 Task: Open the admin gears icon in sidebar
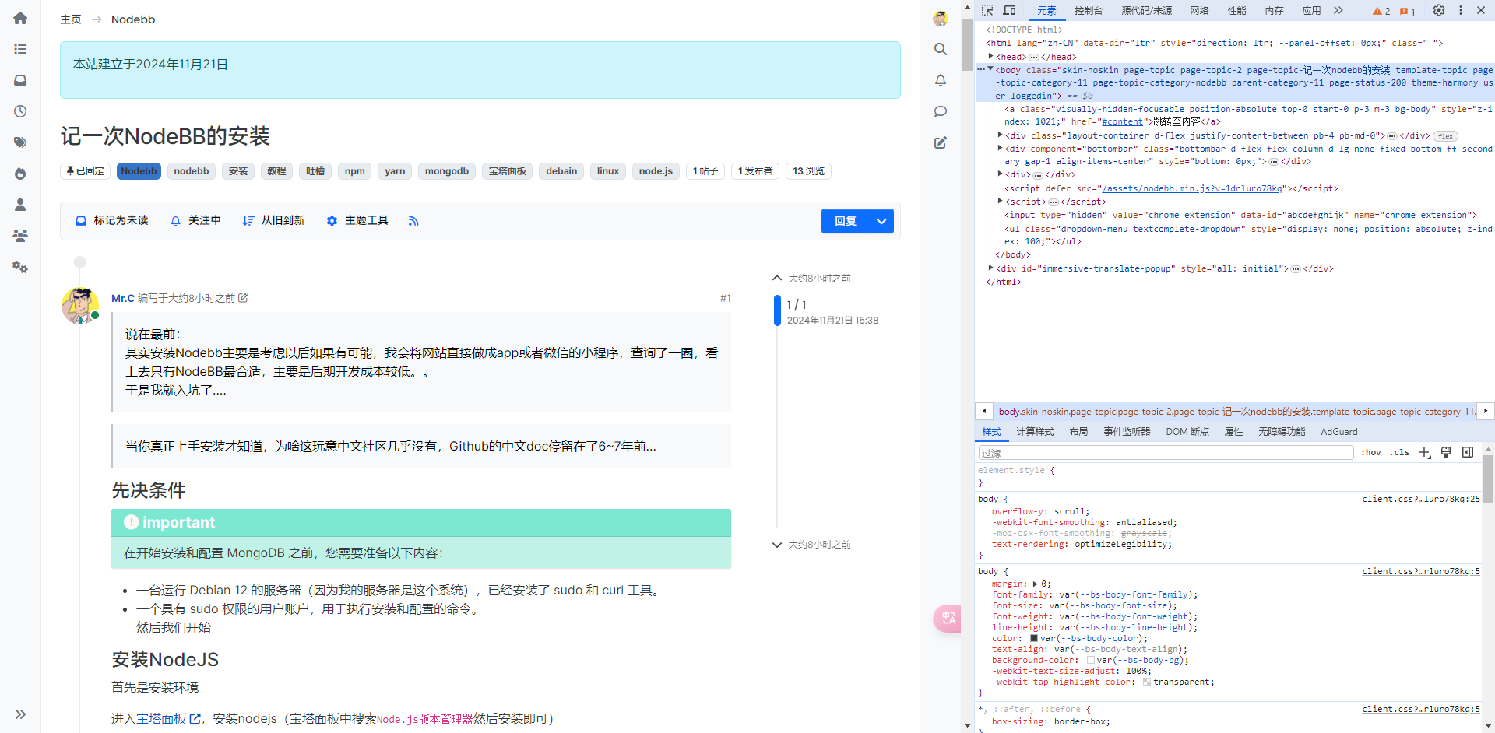tap(20, 267)
